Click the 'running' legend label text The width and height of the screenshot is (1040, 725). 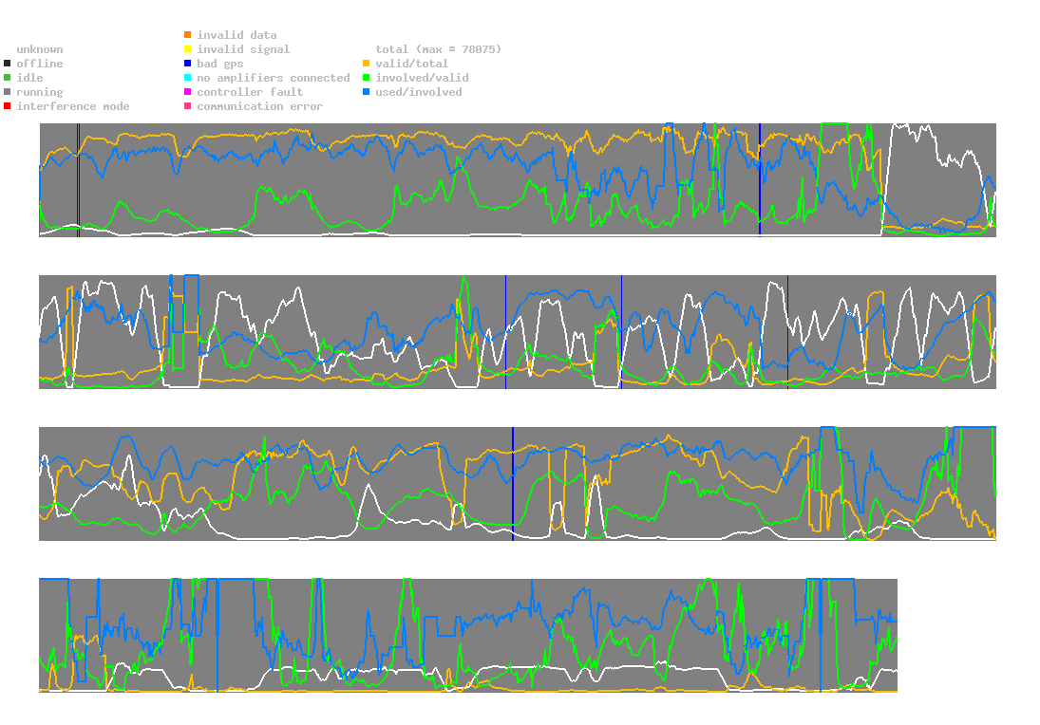[40, 92]
